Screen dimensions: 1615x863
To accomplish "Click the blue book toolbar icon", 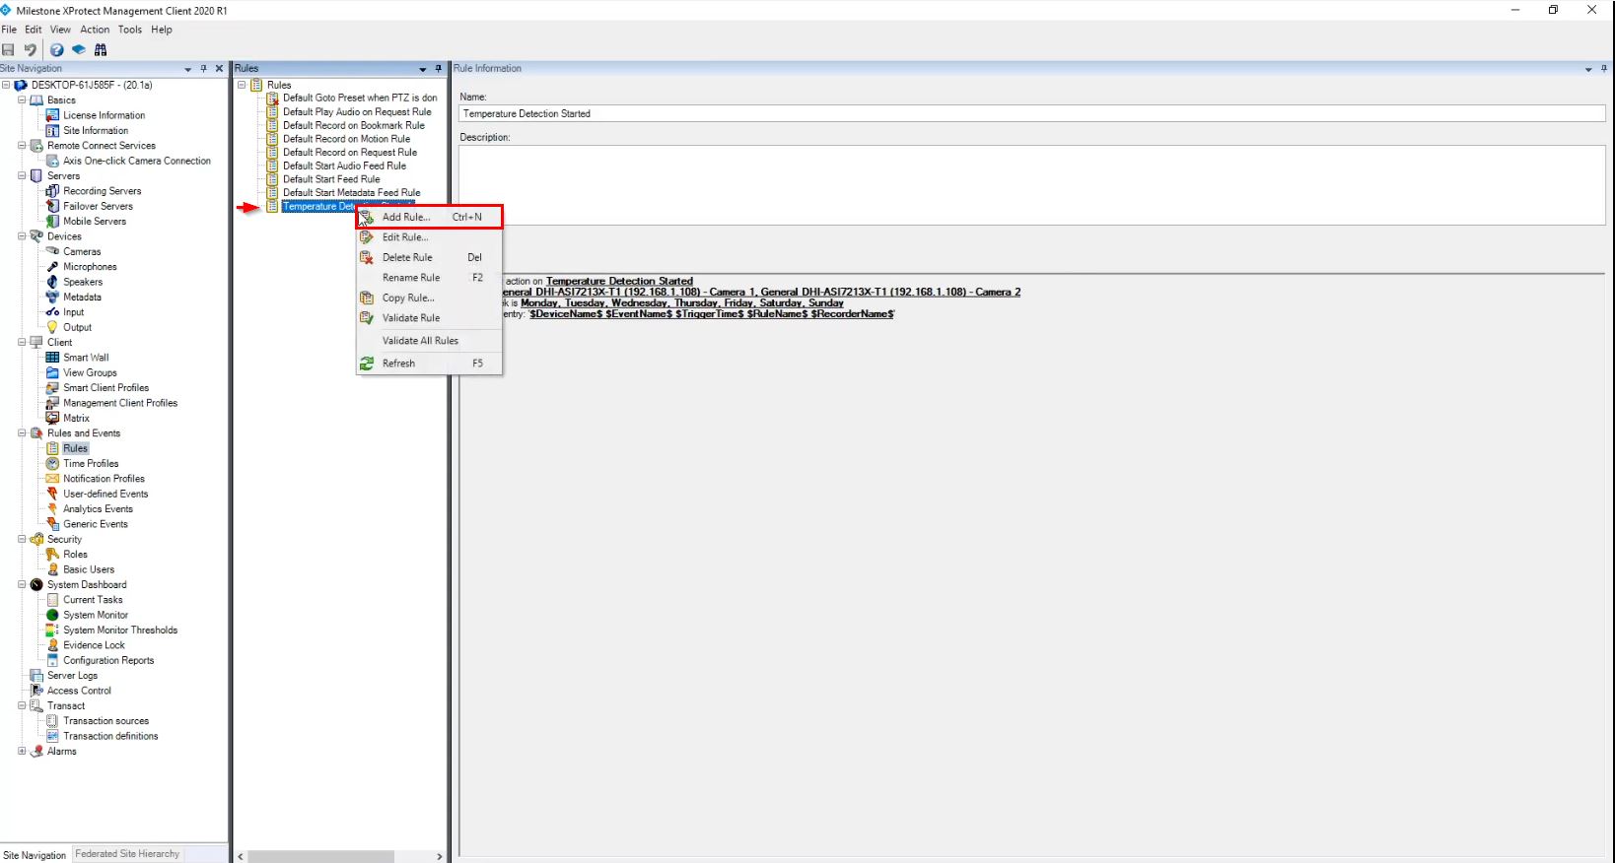I will 79,50.
